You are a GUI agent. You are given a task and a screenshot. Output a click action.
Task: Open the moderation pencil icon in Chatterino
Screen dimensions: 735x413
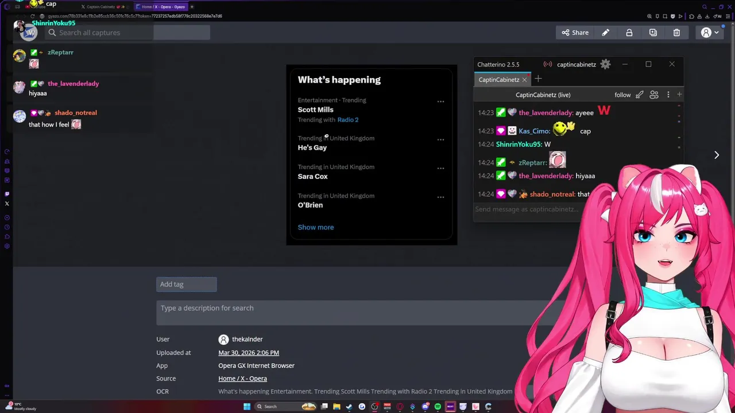640,95
